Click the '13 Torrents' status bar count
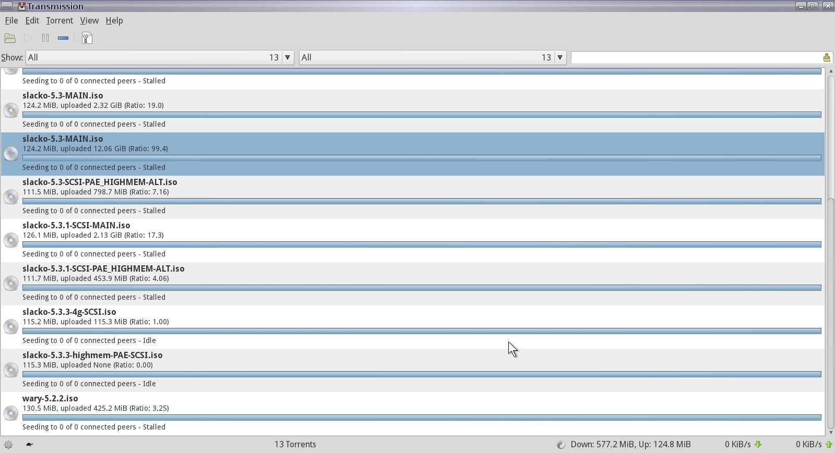The width and height of the screenshot is (835, 453). point(295,445)
